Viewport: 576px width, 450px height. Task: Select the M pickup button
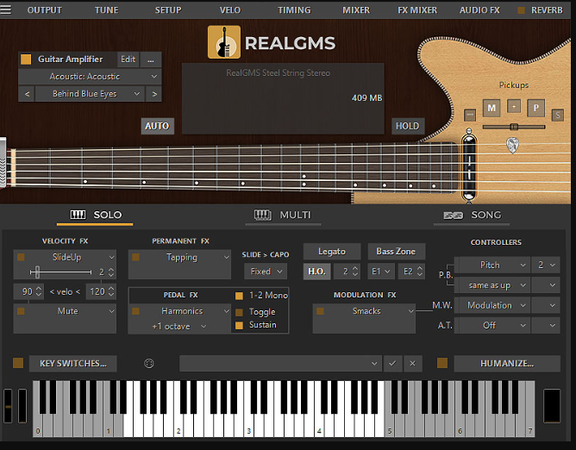coord(491,108)
